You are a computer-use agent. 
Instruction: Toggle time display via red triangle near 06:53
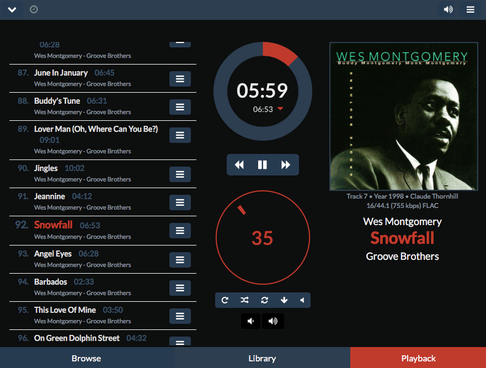pos(280,109)
